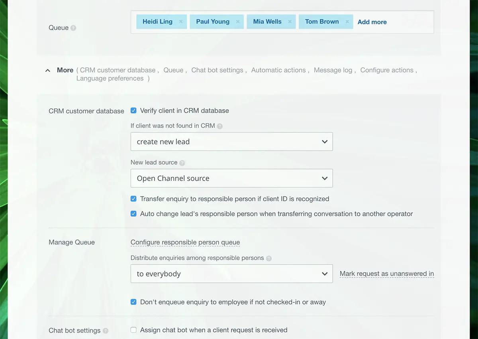Click 'Mark request as unanswered in' link

[x=386, y=274]
